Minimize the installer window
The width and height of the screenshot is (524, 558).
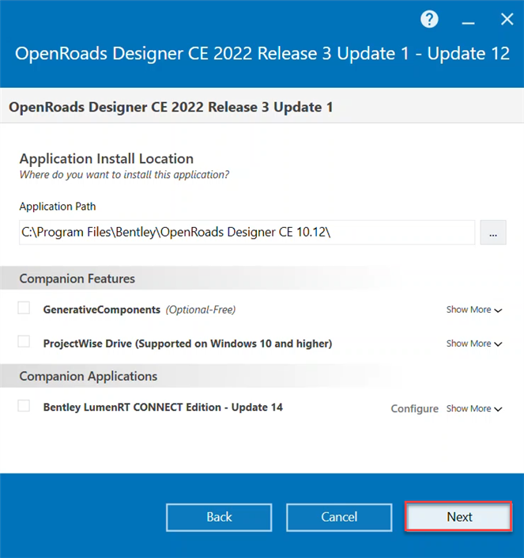point(468,23)
